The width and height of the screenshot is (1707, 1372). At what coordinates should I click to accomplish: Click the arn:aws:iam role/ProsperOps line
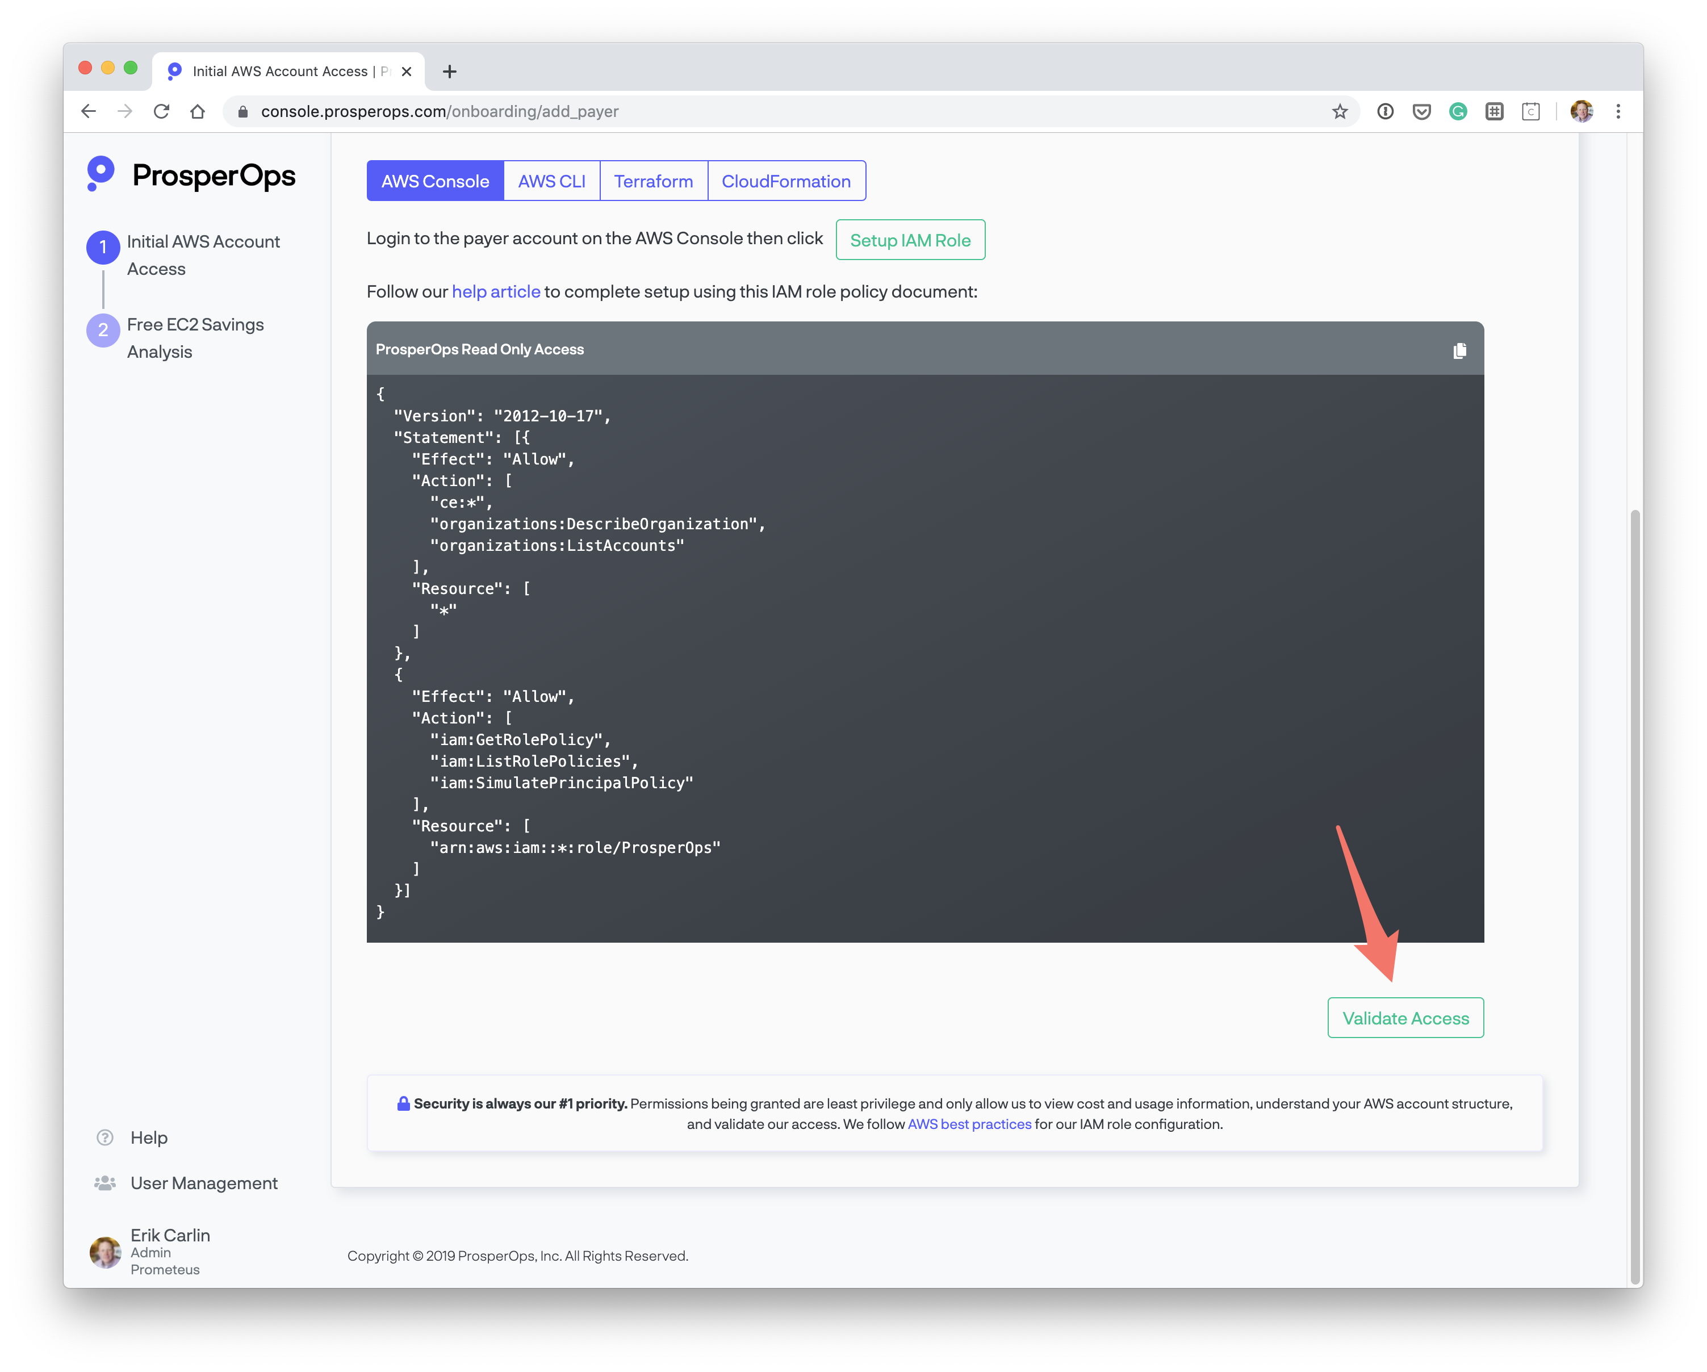[x=575, y=848]
